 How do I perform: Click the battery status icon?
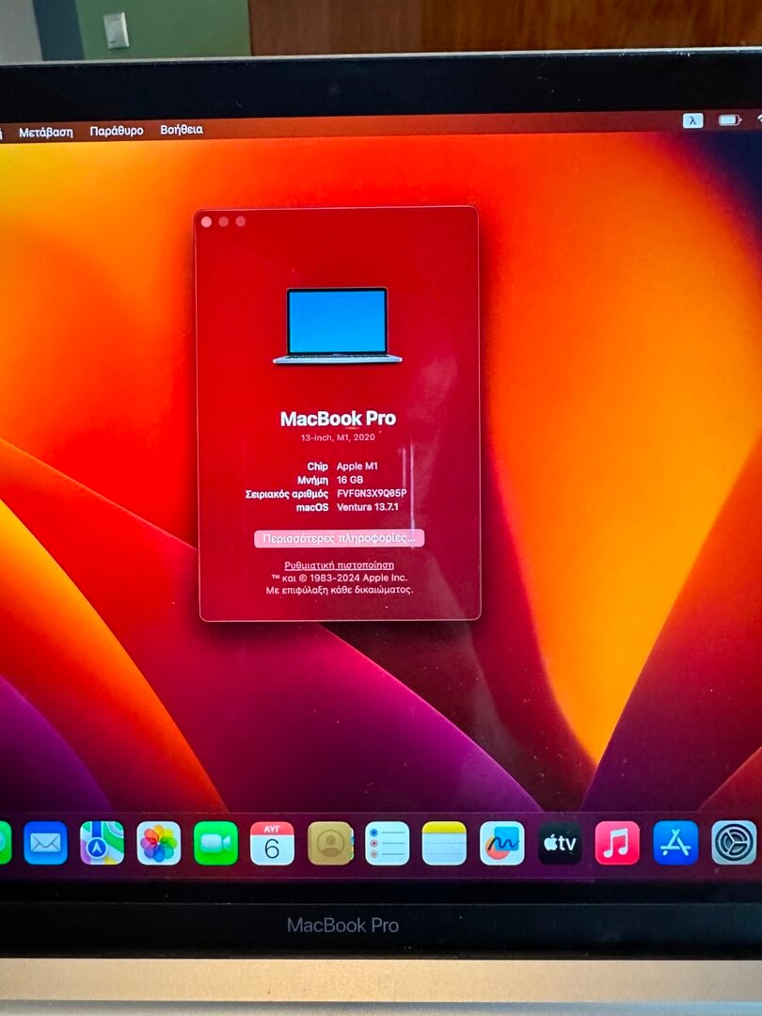(x=730, y=120)
